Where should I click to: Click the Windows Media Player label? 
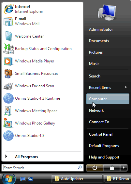(35, 61)
